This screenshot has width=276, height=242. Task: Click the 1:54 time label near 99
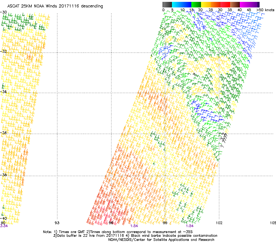(x=189, y=226)
